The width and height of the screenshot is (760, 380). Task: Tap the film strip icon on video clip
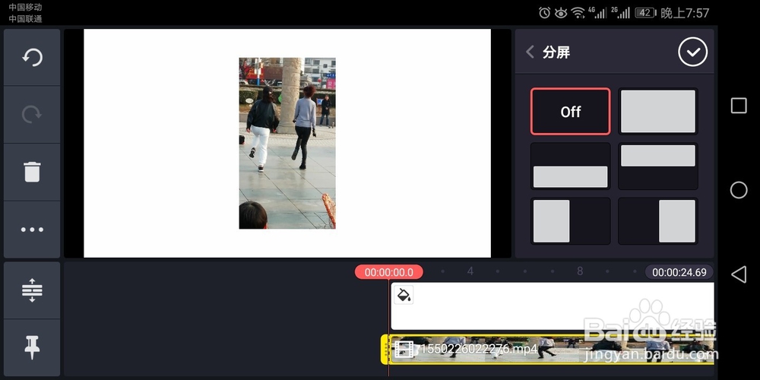(404, 349)
